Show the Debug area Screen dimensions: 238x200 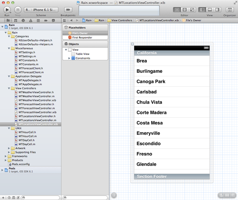[210, 10]
